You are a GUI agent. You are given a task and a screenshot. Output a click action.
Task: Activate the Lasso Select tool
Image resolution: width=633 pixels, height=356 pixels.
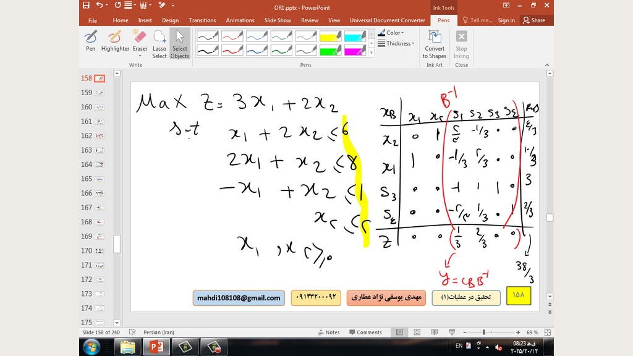click(x=159, y=43)
